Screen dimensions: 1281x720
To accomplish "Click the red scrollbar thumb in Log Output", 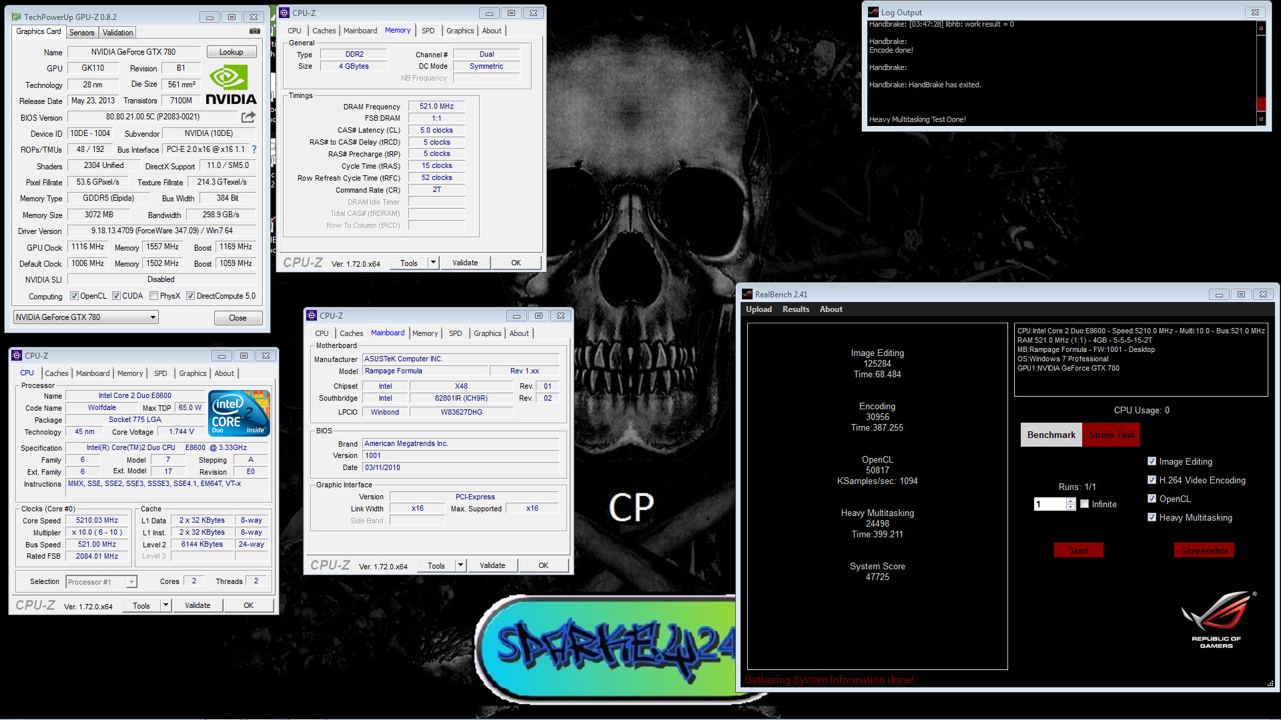I will tap(1261, 104).
